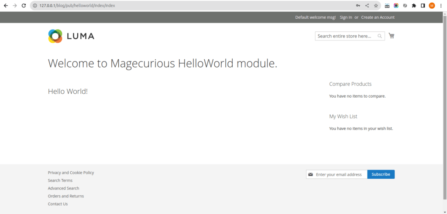Open the shopping cart
This screenshot has width=447, height=214.
point(392,36)
